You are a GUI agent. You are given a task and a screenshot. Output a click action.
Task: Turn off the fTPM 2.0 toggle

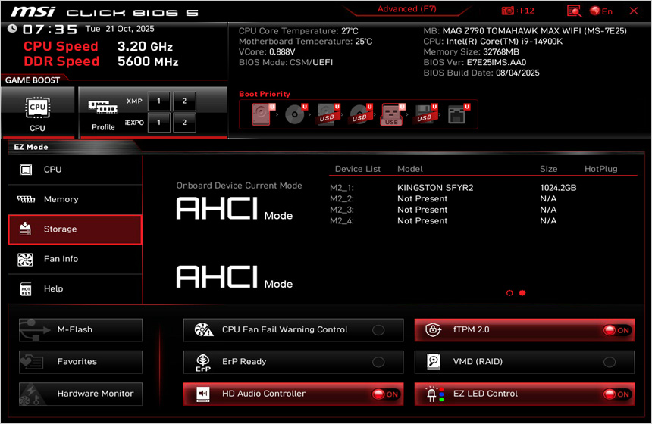(616, 330)
